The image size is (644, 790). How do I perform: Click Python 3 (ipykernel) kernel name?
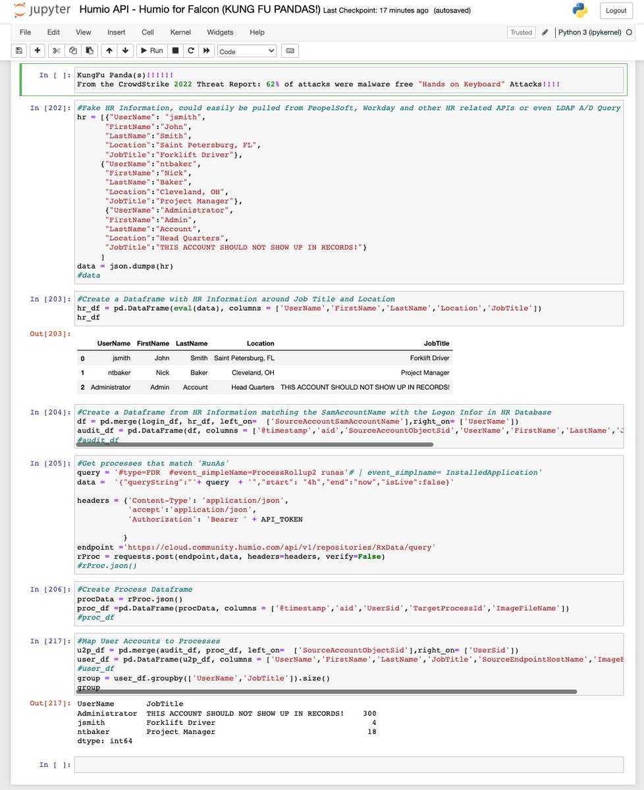tap(589, 32)
